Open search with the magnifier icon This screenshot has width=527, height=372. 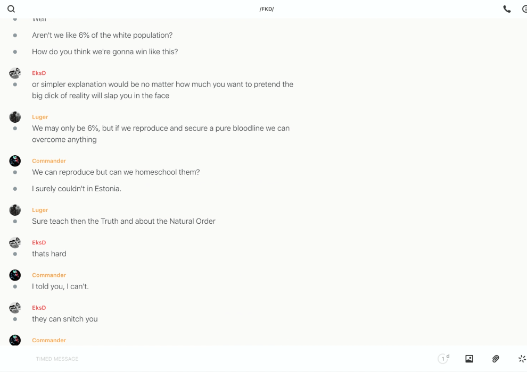(x=11, y=9)
